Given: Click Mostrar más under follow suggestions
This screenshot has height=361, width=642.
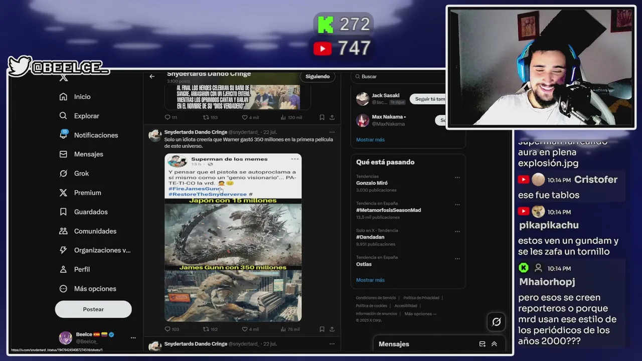Looking at the screenshot, I should click(x=370, y=140).
